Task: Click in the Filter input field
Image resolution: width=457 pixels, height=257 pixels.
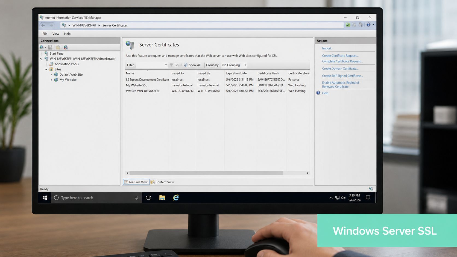Action: pos(150,65)
